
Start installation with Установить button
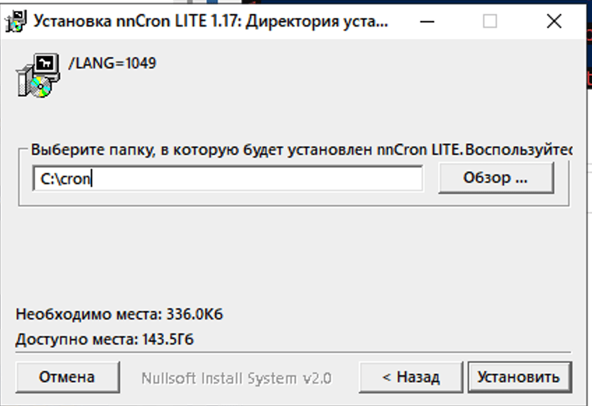pyautogui.click(x=519, y=377)
